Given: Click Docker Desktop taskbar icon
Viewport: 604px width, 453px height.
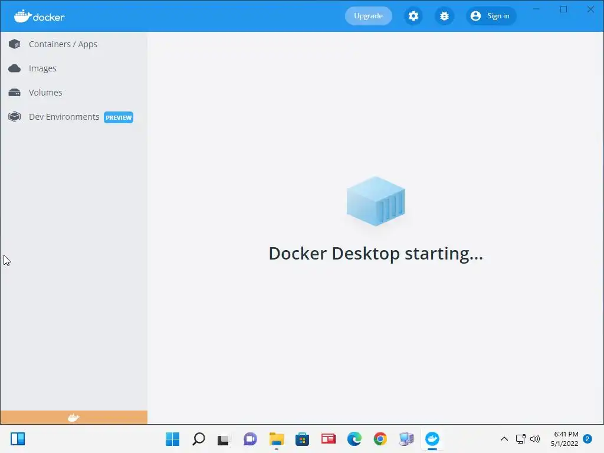Looking at the screenshot, I should [x=432, y=439].
